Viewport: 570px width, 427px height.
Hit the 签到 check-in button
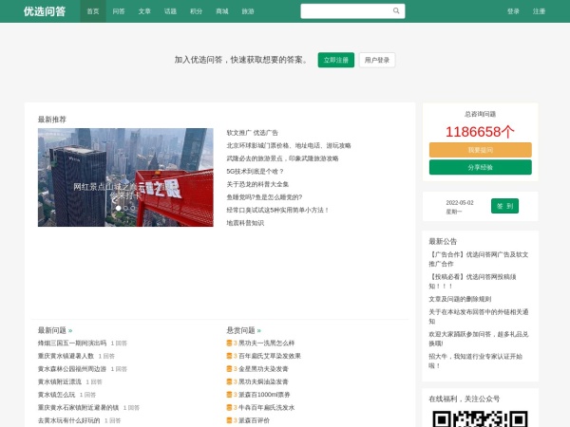click(504, 206)
